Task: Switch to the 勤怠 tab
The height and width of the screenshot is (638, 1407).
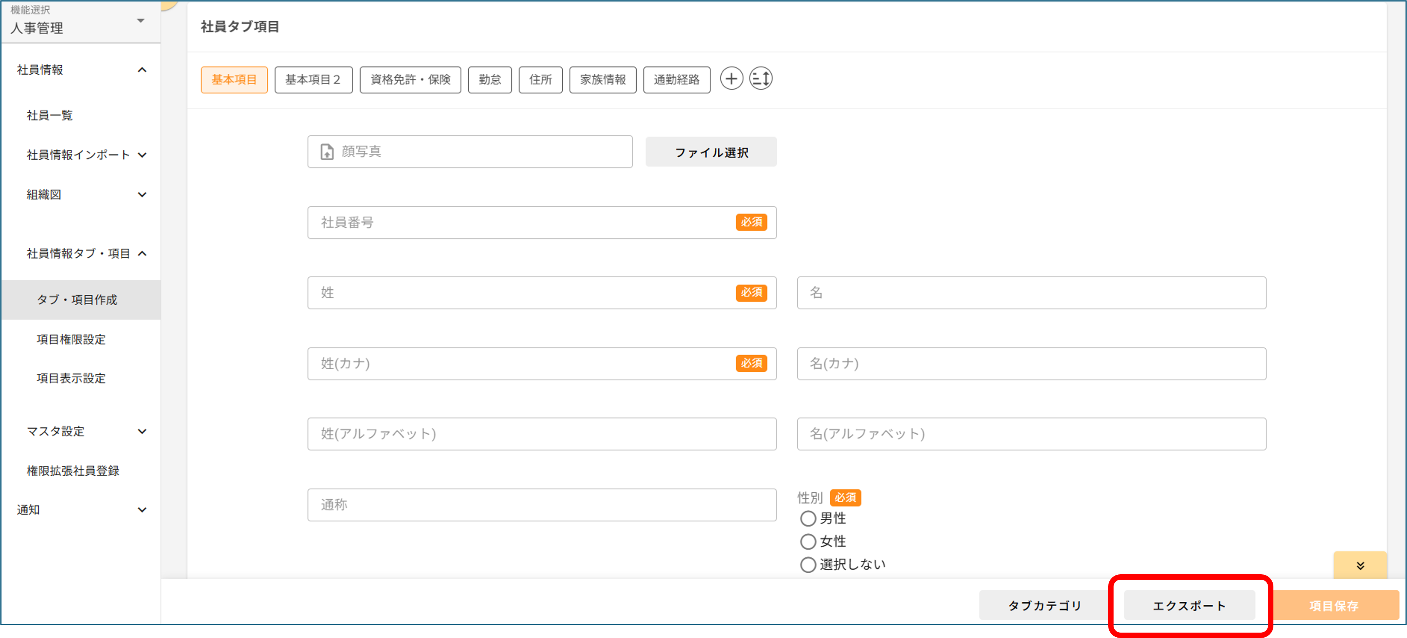Action: point(489,79)
